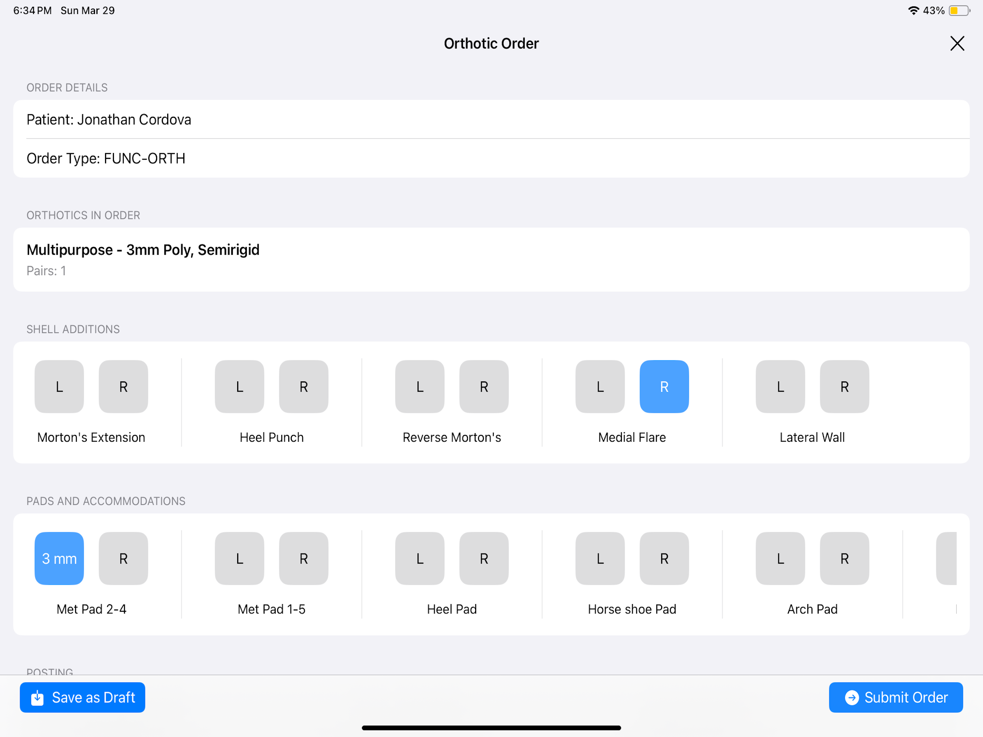Screen dimensions: 983x737
Task: Toggle left Met Pad 1-5
Action: coord(240,558)
